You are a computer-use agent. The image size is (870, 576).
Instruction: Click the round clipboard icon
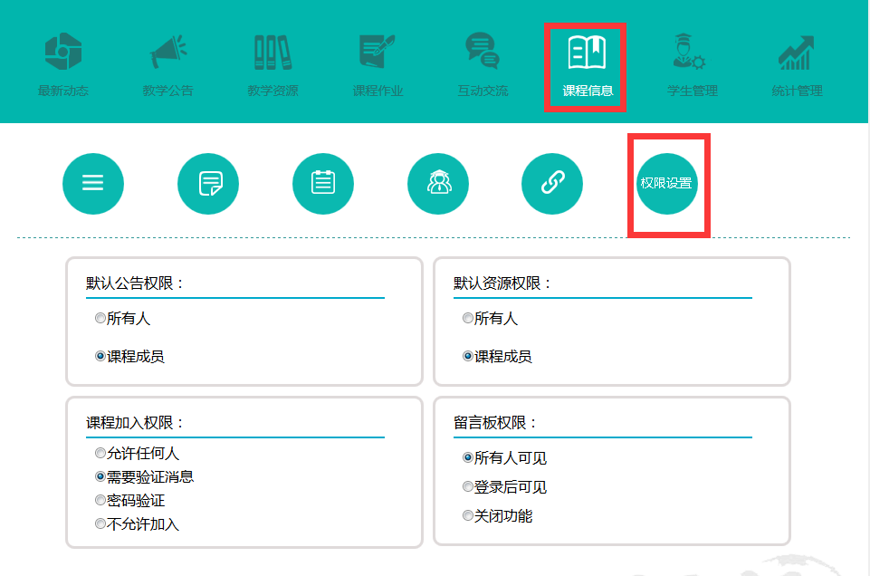click(x=323, y=184)
